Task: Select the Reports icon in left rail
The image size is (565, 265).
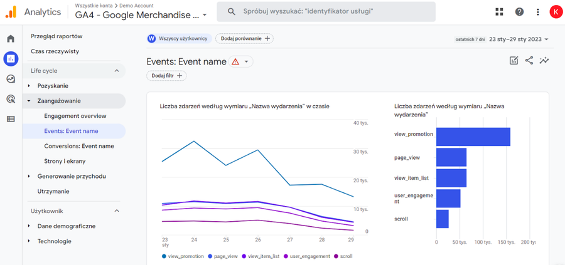Action: point(11,59)
